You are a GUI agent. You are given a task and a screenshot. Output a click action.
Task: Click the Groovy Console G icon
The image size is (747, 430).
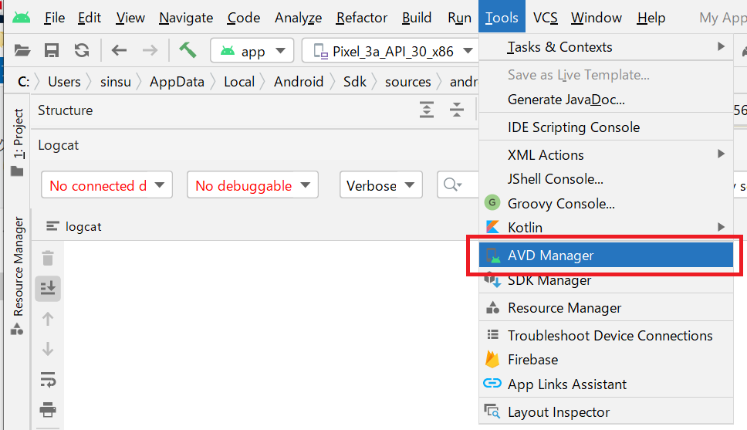pos(492,202)
